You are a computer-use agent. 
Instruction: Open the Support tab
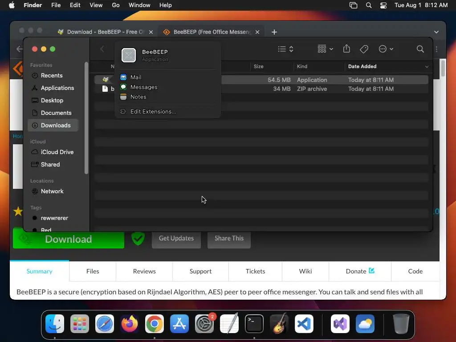coord(201,271)
